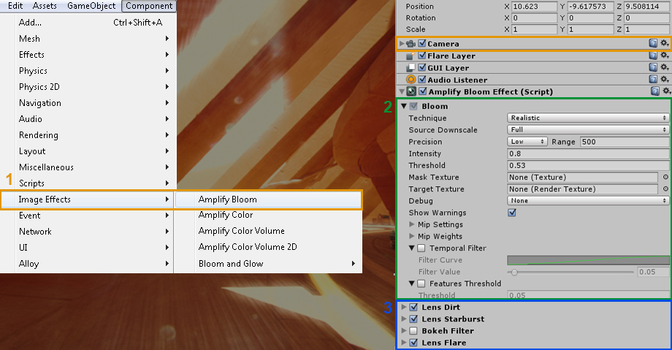Disable the Lens Dirt checkbox
The image size is (672, 350).
[413, 307]
